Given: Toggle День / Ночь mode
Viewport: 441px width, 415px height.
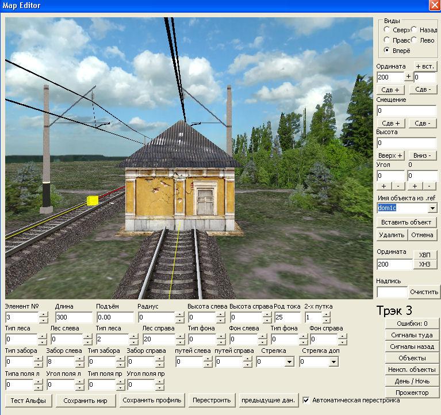Looking at the screenshot, I should coord(412,381).
